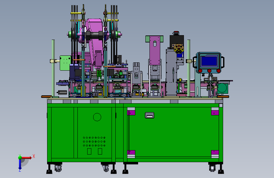
Task: Select the bottom-left magenta hinge on the right door
Action: point(131,152)
